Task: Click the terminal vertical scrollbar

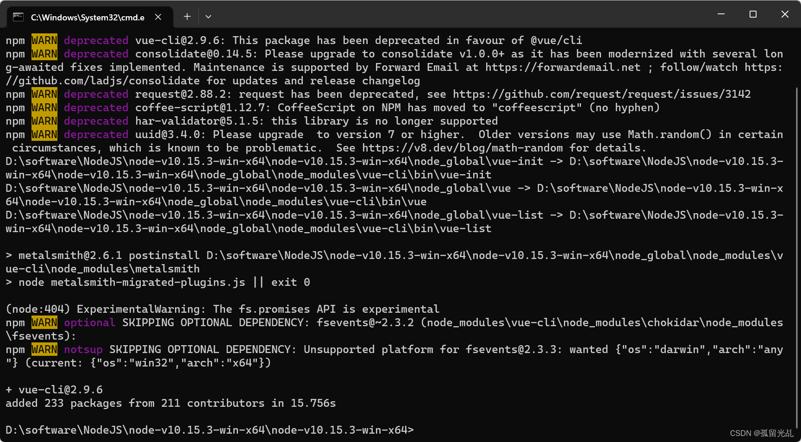Action: point(797,258)
